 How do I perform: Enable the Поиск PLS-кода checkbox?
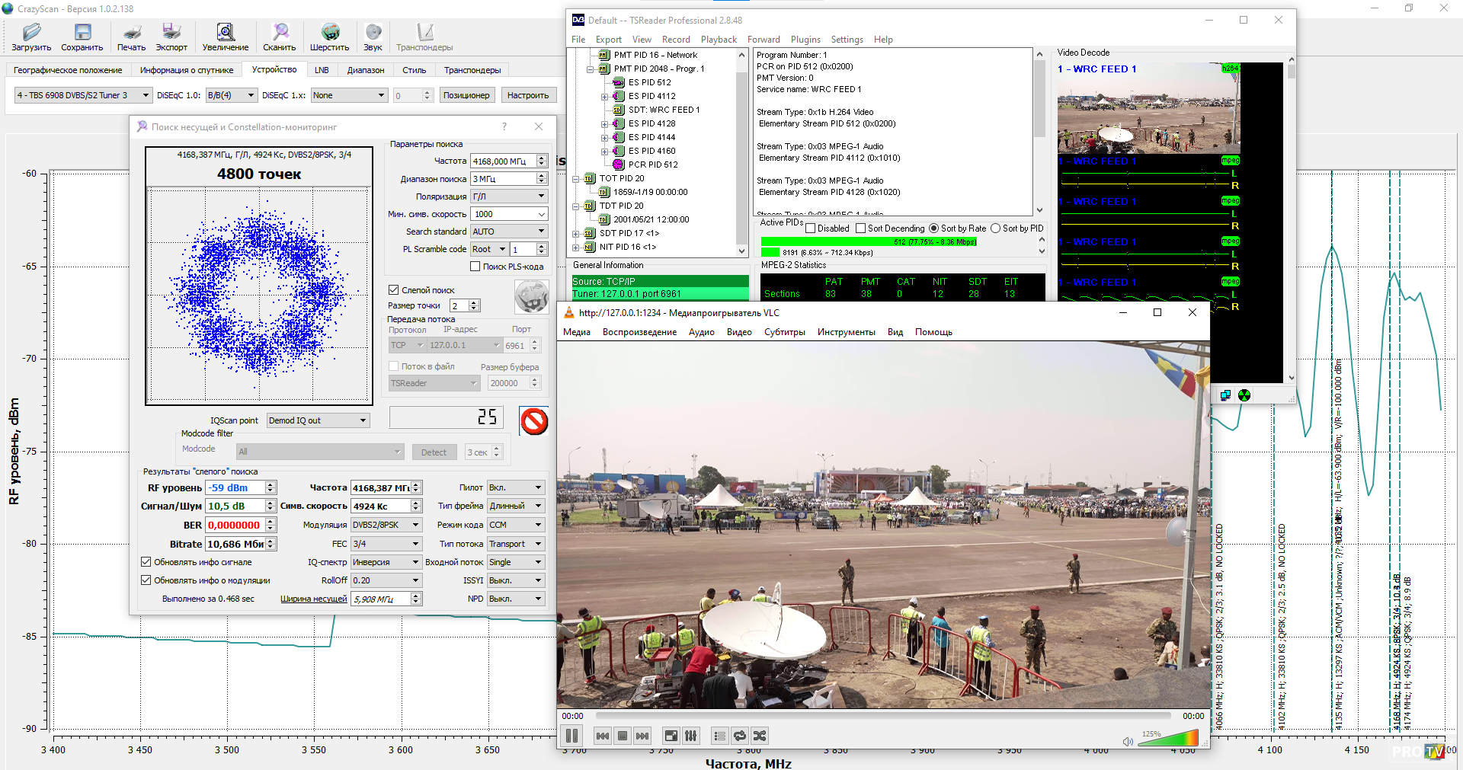475,267
